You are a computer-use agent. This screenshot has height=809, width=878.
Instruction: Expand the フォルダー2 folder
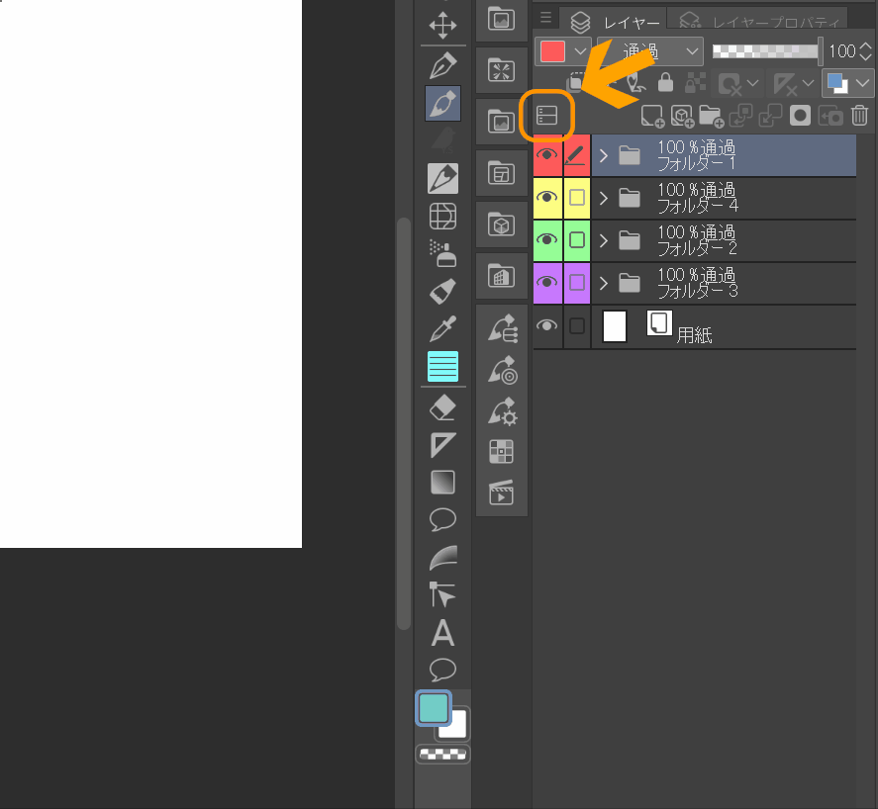coord(604,240)
